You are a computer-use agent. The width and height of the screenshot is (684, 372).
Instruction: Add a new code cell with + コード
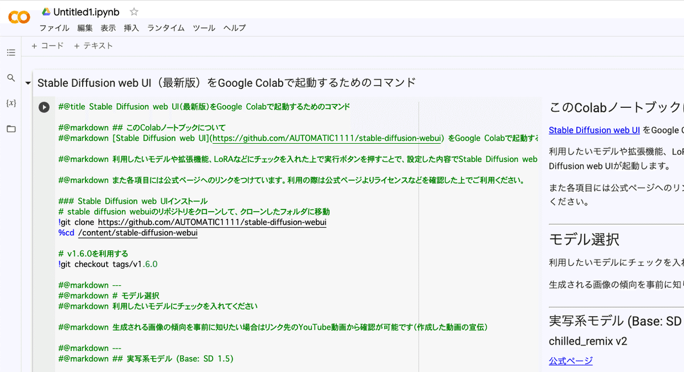coord(48,46)
